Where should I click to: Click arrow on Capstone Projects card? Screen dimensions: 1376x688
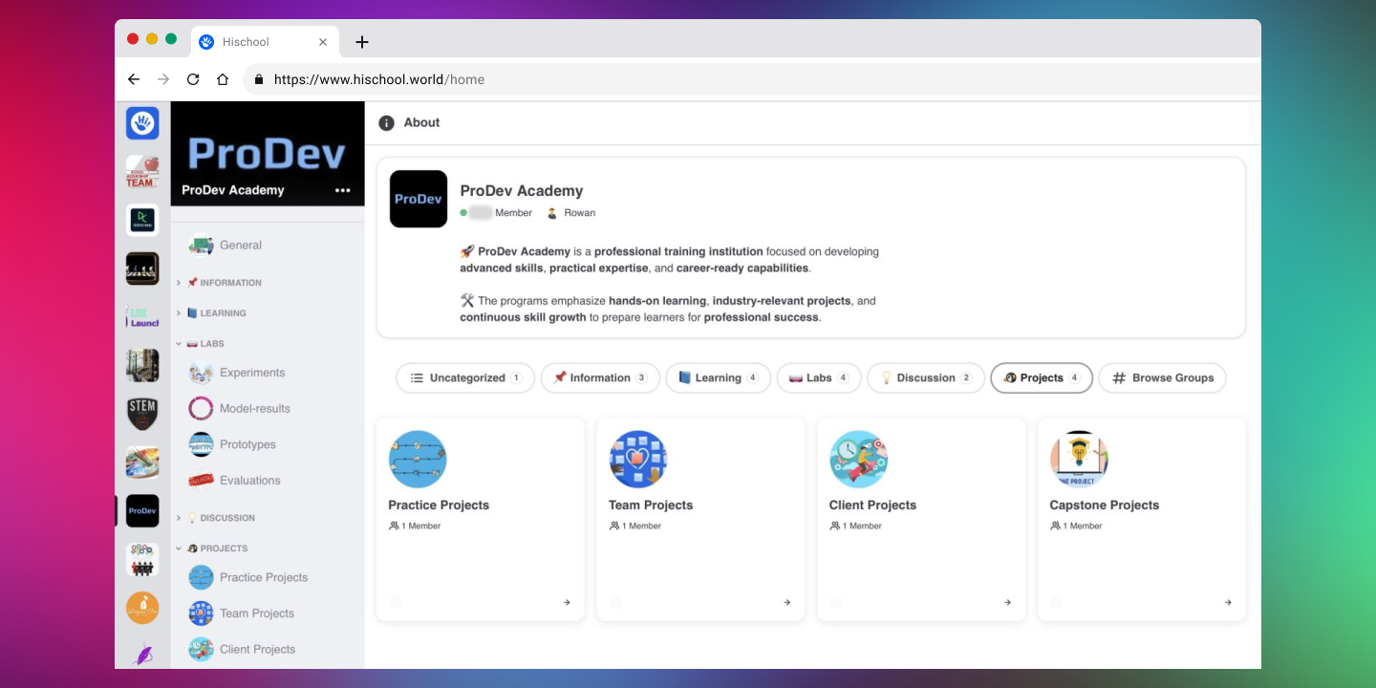click(x=1229, y=602)
